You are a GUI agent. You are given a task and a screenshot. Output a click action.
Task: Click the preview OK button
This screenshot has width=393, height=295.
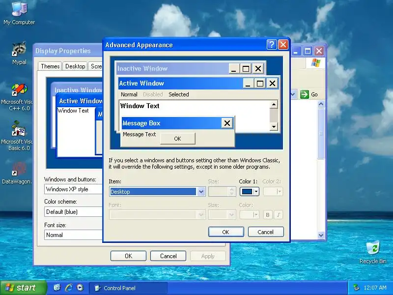click(x=177, y=139)
